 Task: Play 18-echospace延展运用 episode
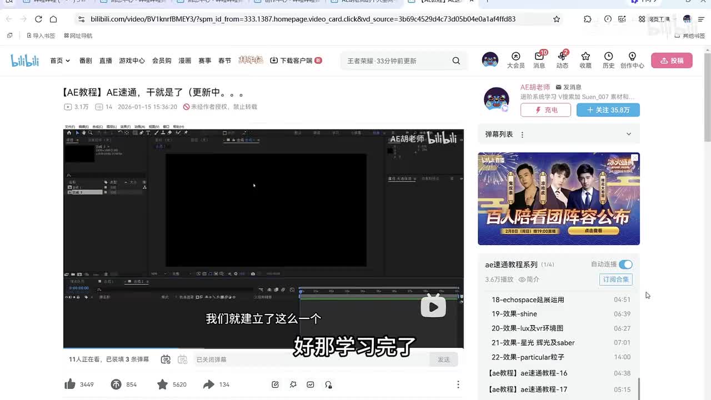point(560,299)
